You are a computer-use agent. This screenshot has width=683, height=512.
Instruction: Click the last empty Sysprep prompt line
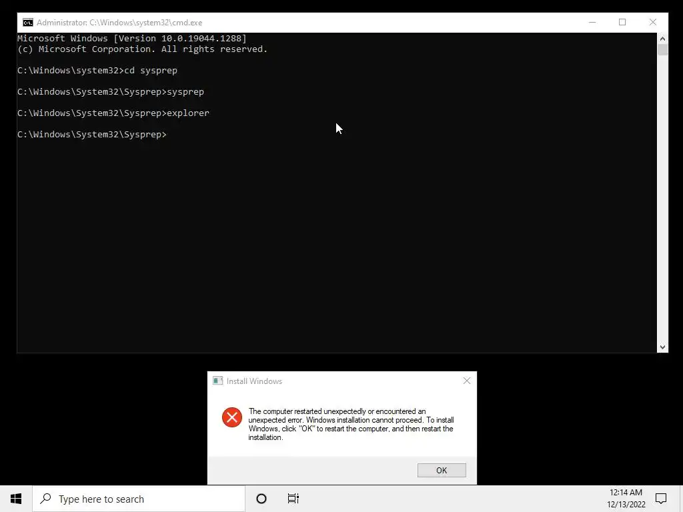point(92,135)
